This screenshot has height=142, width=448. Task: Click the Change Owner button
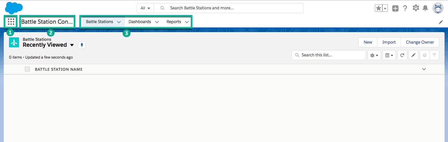[420, 42]
